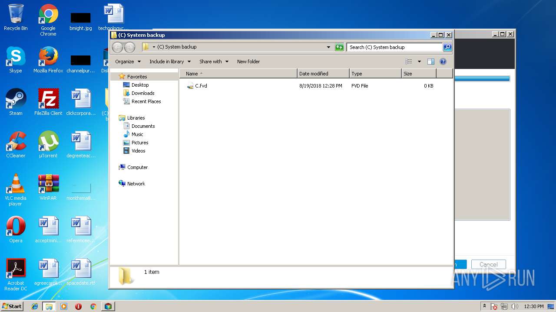Open the Recycle Bin desktop icon
Screen dimensions: 556x312
click(16, 18)
